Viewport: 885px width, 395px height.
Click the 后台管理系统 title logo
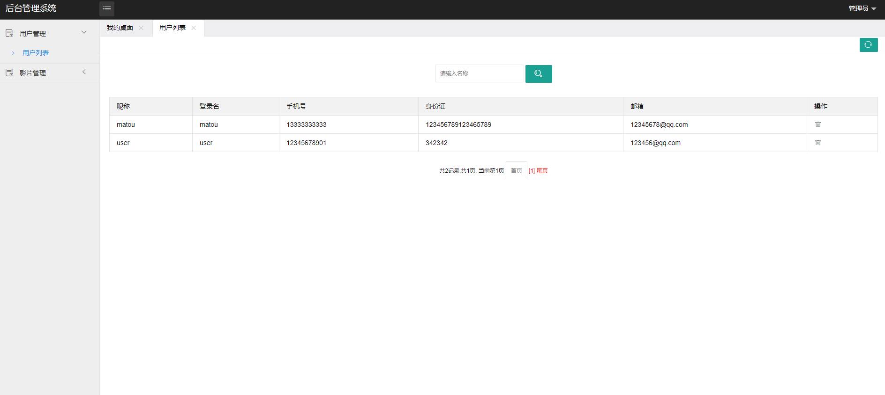[31, 8]
